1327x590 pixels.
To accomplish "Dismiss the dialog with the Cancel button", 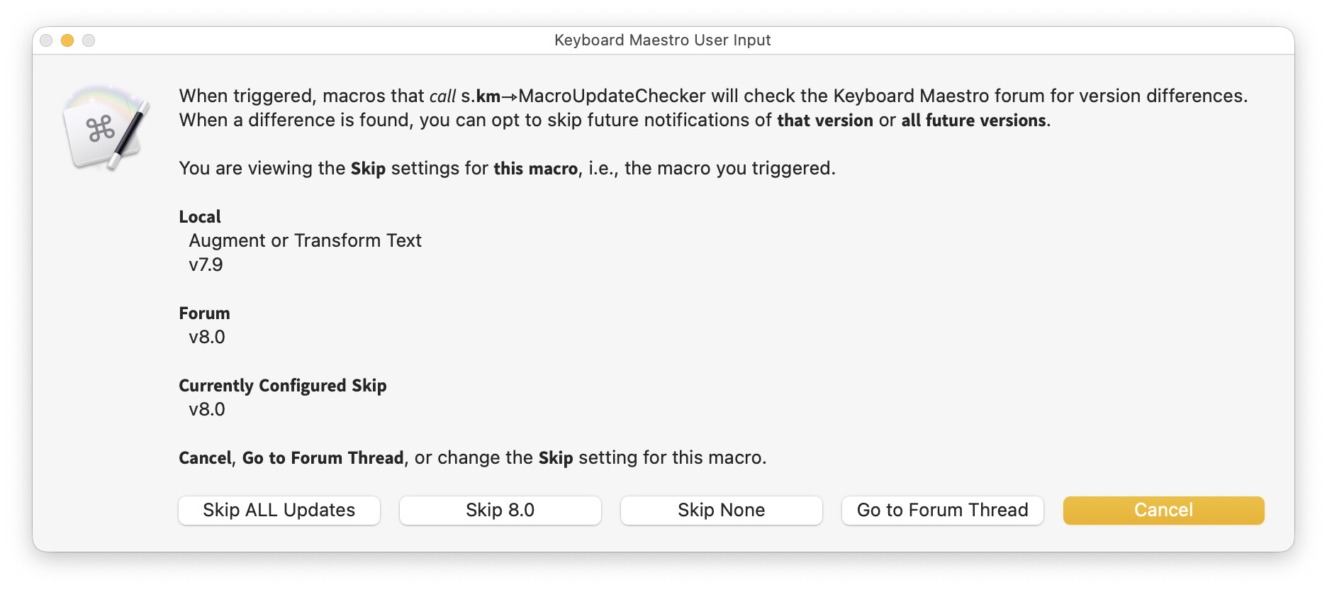I will (1163, 511).
